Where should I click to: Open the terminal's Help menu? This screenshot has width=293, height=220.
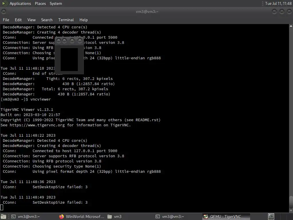84,20
